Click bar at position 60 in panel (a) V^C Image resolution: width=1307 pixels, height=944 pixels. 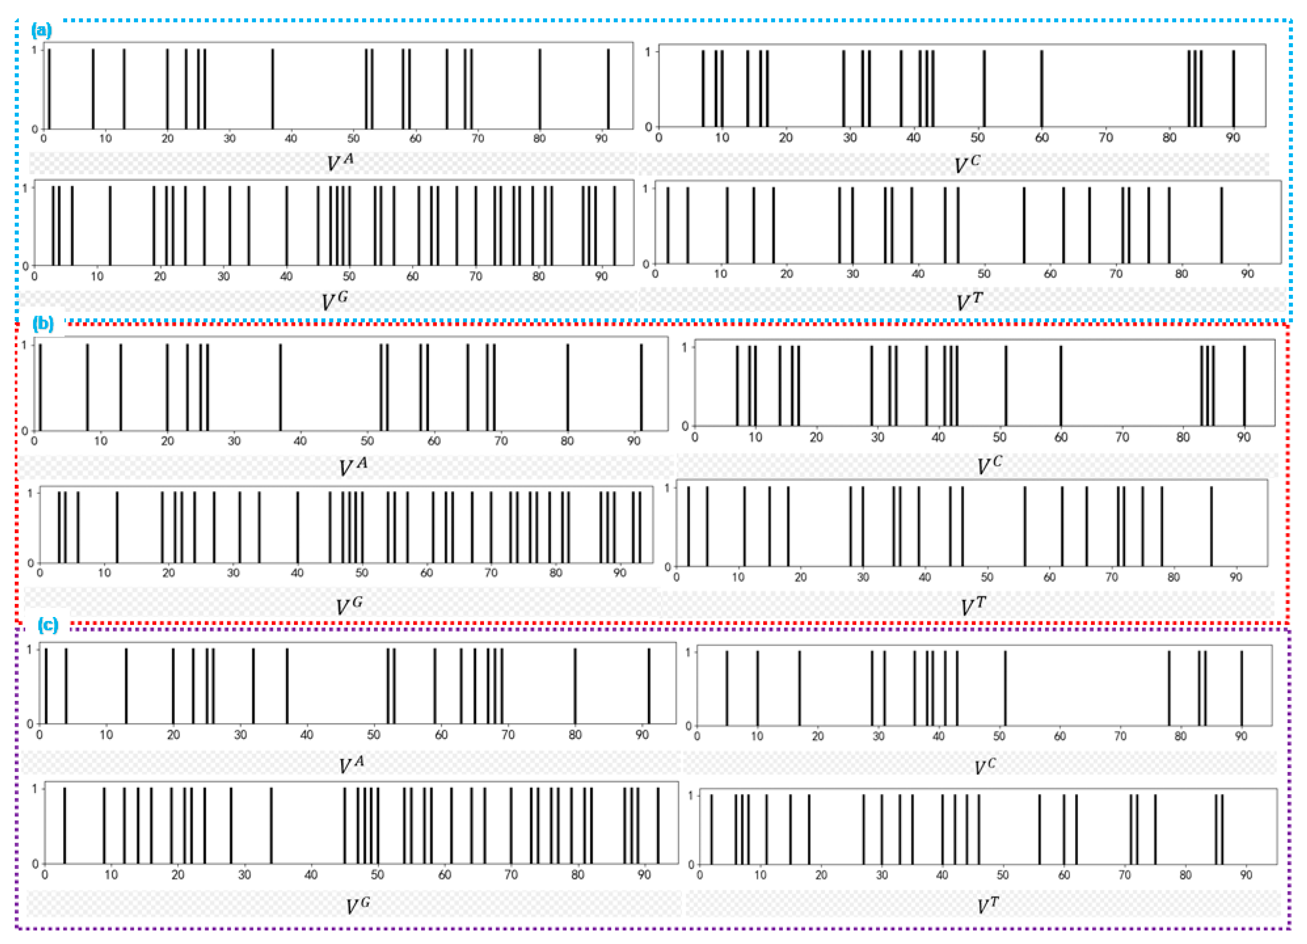pyautogui.click(x=1041, y=89)
